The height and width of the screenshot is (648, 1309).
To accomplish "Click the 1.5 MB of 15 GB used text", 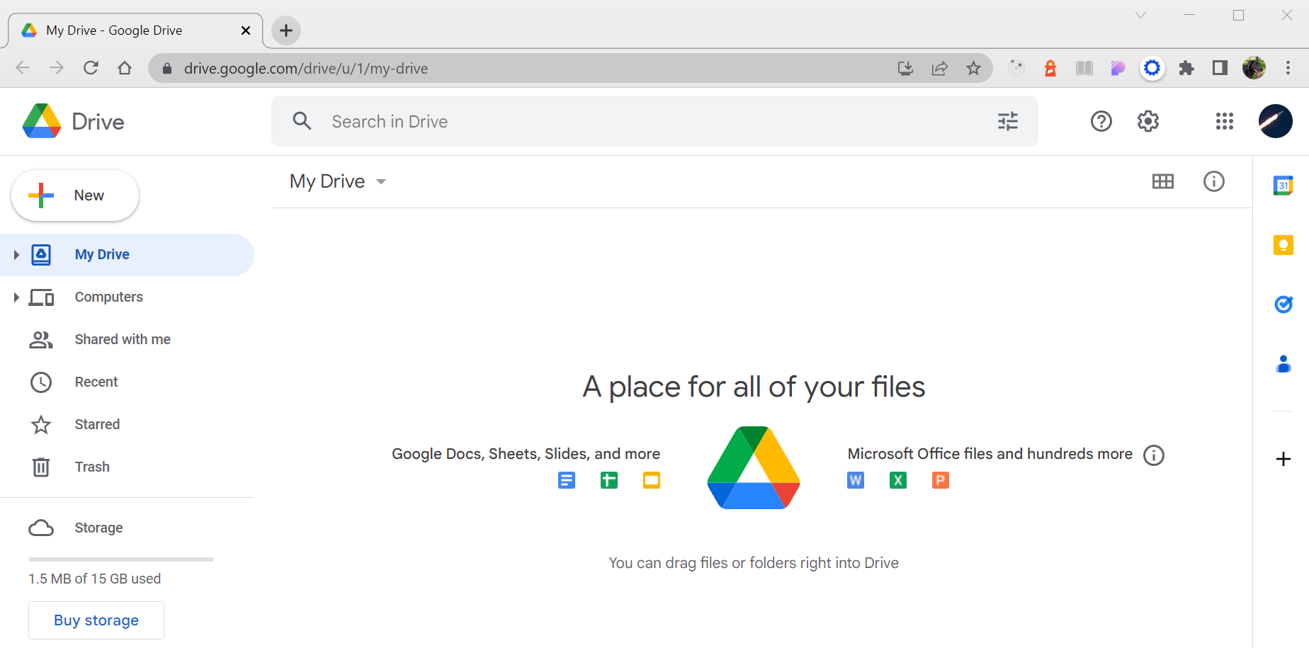I will coord(94,579).
